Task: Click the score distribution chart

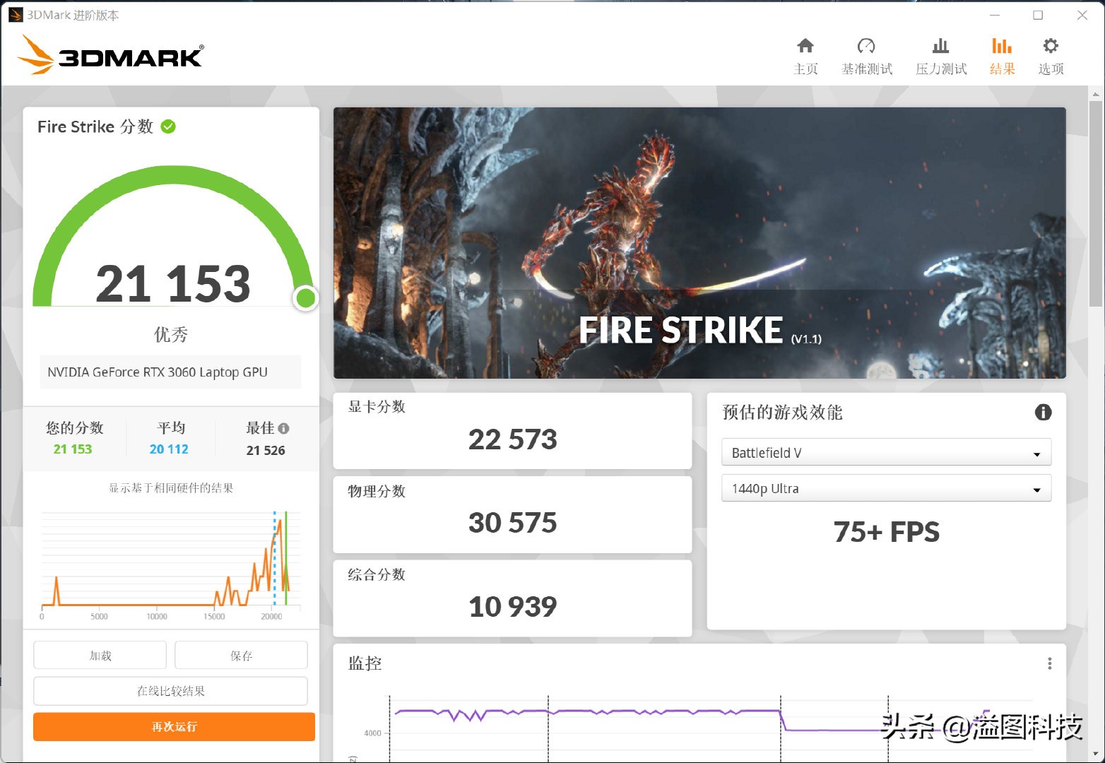Action: point(171,564)
